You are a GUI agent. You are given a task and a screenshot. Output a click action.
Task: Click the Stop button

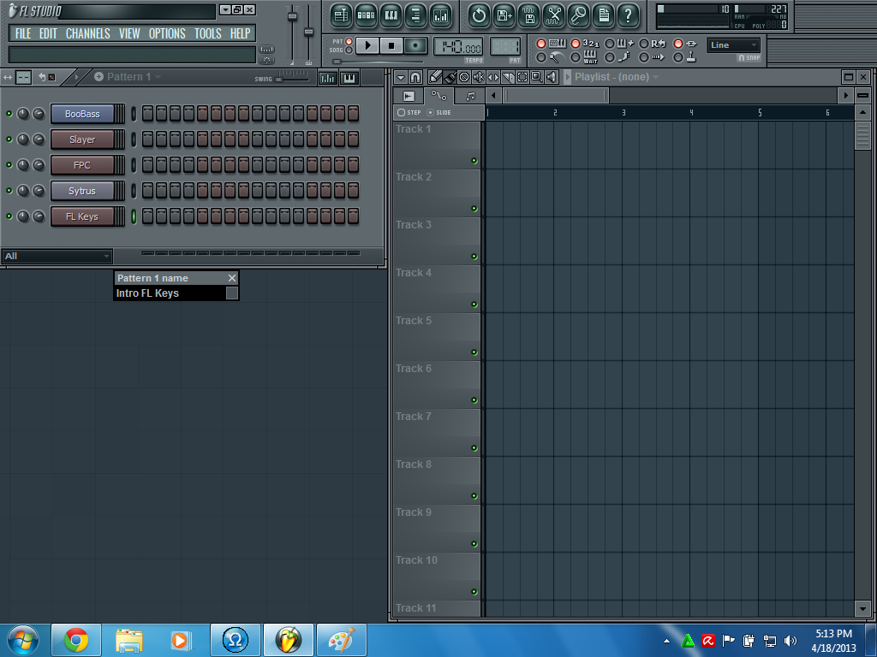(x=391, y=46)
